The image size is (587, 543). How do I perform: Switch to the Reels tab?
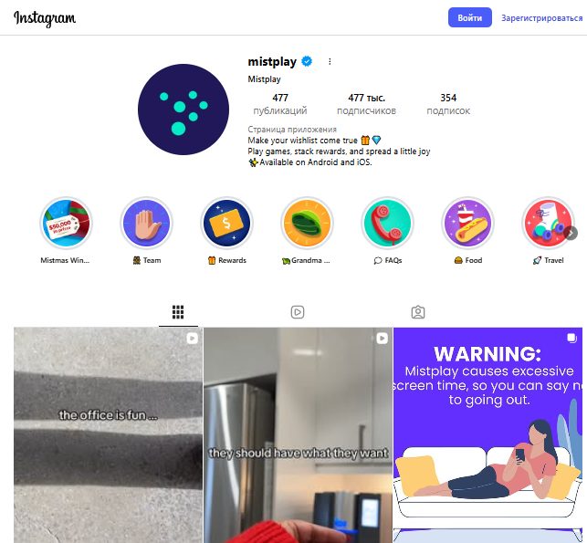[298, 312]
